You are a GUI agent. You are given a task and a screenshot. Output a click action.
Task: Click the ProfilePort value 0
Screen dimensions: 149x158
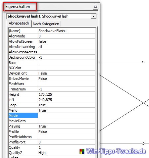(x=67, y=142)
